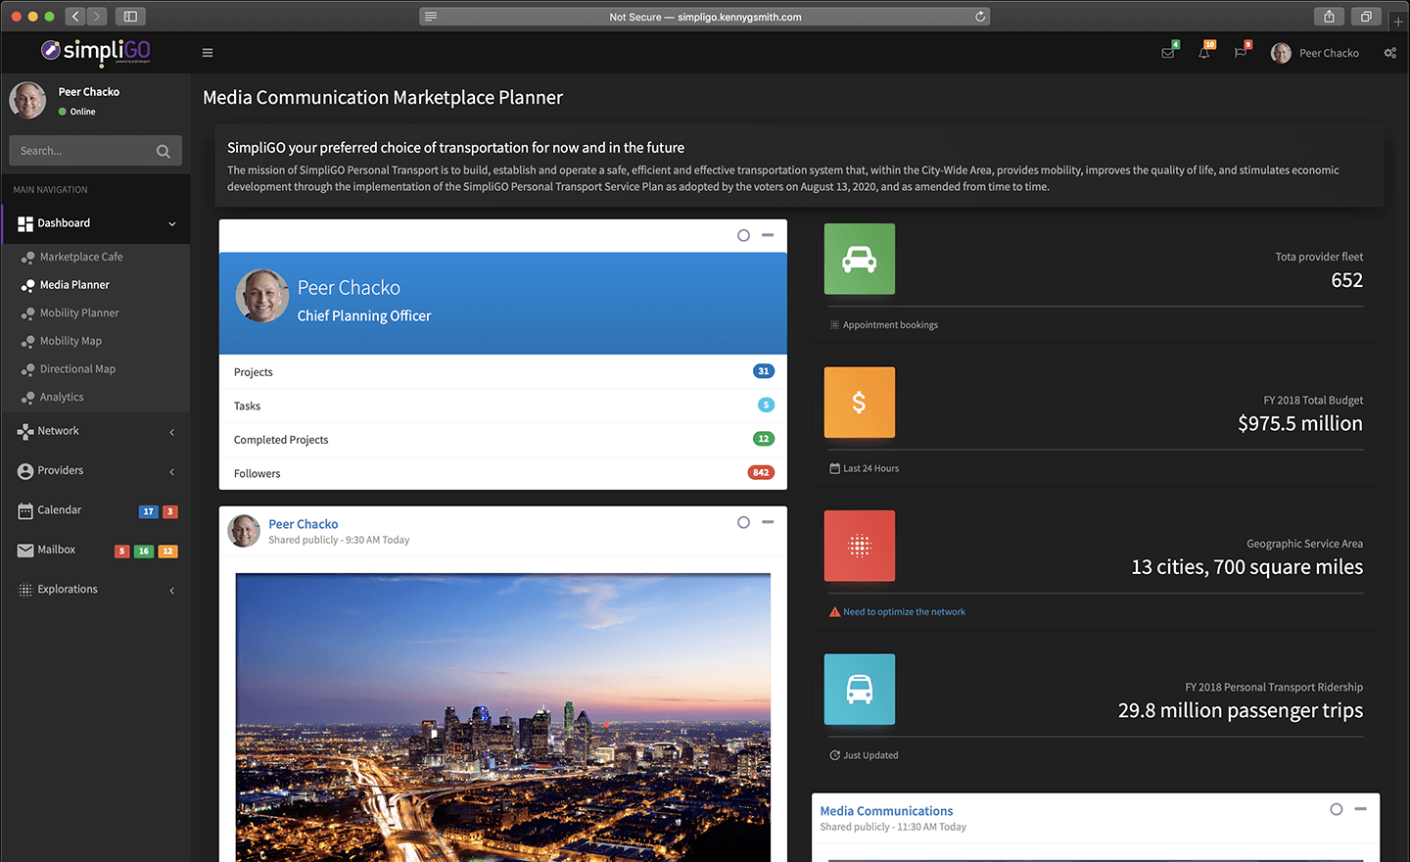
Task: Open the flag notifications icon
Action: pyautogui.click(x=1241, y=53)
